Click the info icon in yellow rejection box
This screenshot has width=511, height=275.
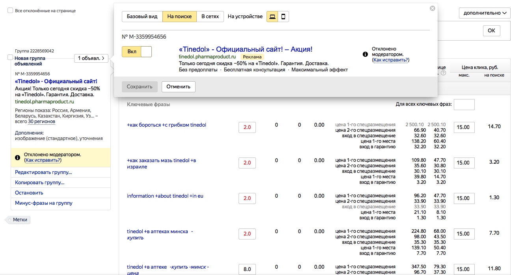(17, 157)
